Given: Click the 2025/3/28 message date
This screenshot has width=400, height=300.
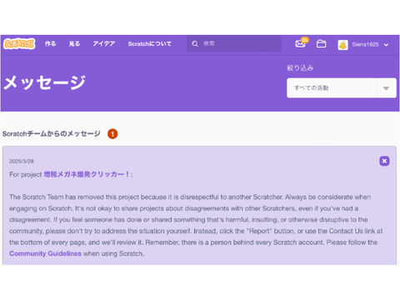Looking at the screenshot, I should 22,162.
